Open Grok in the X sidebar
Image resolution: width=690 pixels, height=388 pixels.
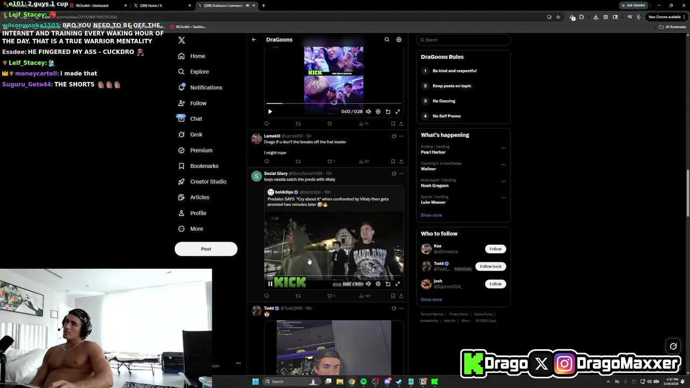(190, 134)
